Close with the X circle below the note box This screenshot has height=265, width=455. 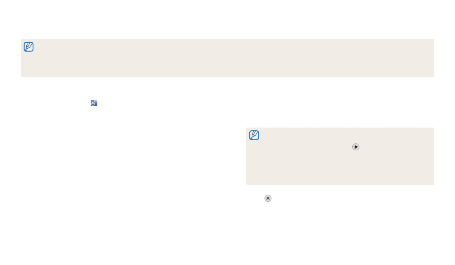268,198
